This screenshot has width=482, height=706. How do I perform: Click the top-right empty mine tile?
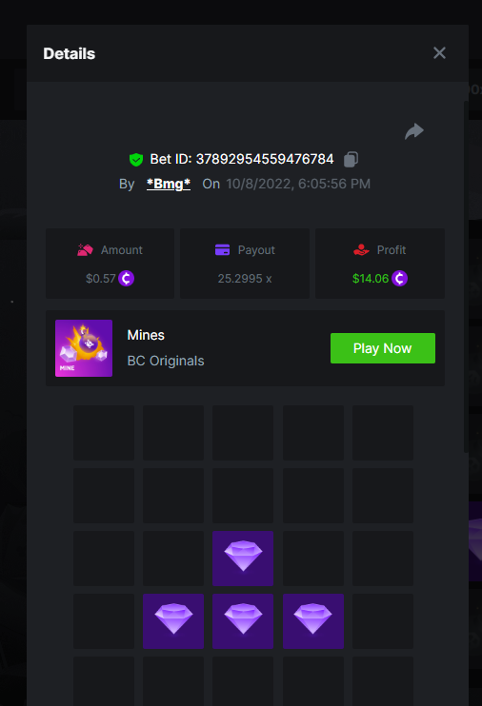coord(383,433)
